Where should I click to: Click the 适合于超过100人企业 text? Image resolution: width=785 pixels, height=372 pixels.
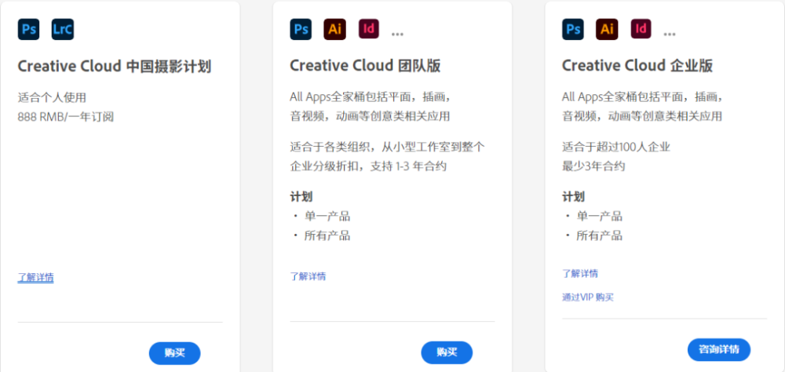point(616,148)
